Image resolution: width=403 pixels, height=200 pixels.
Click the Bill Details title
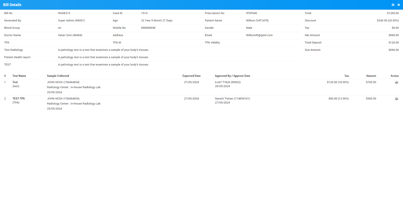[12, 5]
